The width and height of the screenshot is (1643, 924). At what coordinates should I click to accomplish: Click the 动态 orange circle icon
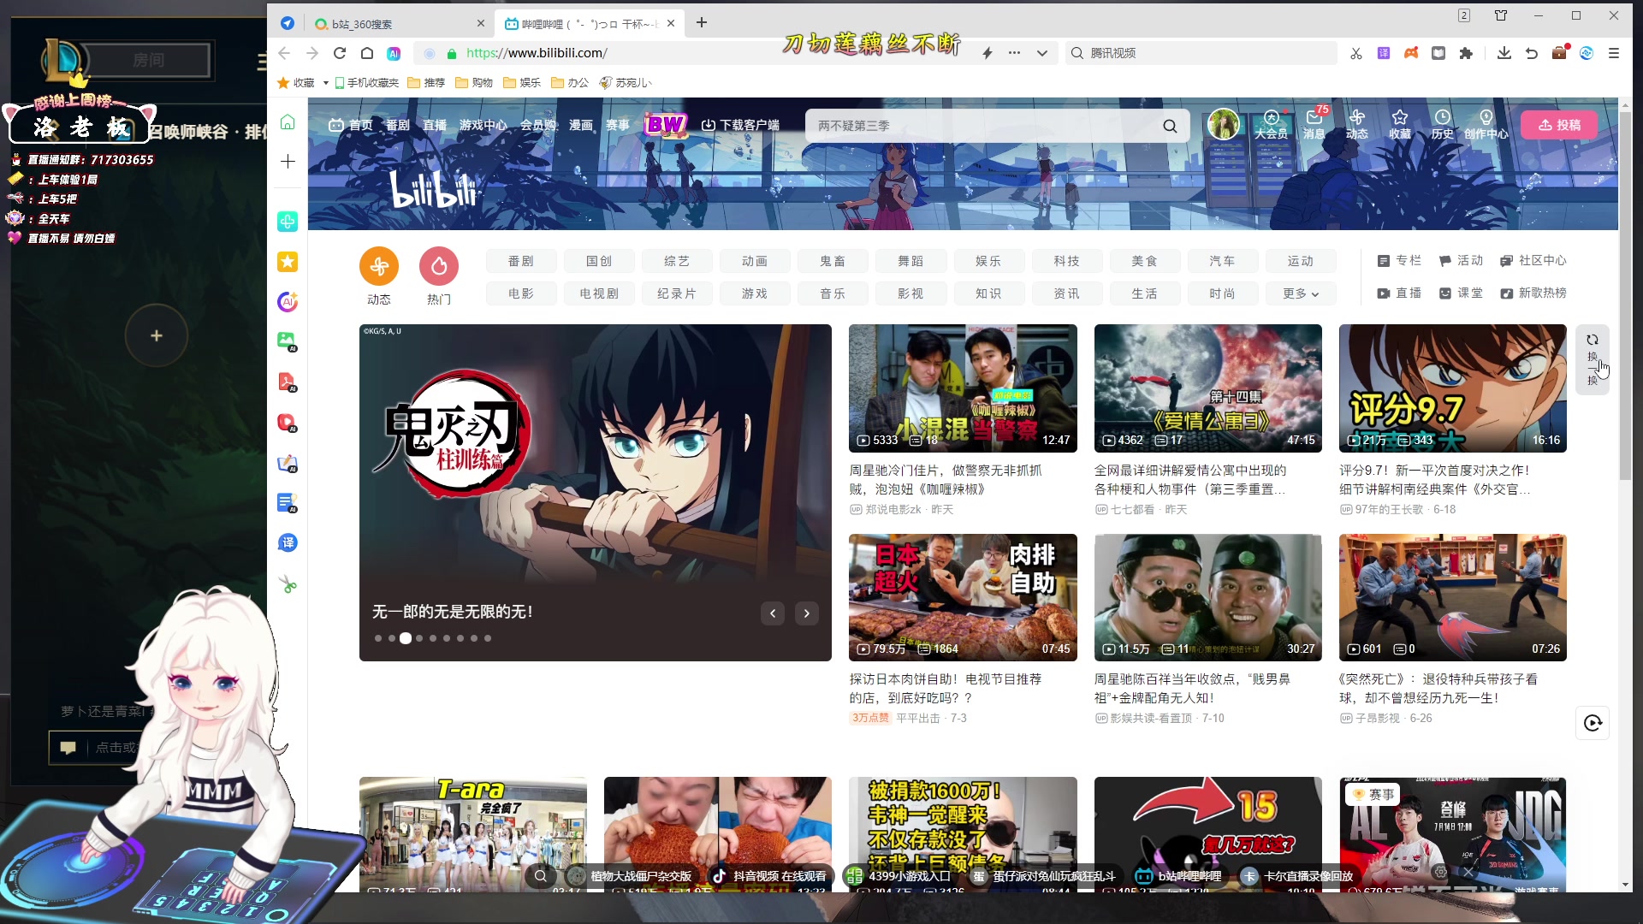(379, 268)
